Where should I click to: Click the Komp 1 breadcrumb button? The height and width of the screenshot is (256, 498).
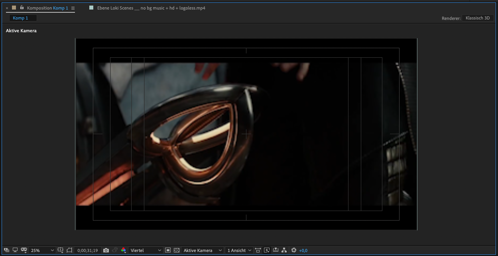coord(22,18)
